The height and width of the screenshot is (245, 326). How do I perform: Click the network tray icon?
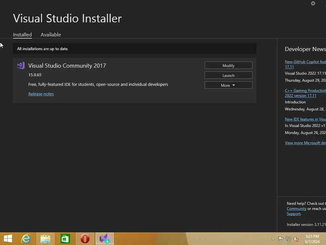tap(288, 239)
